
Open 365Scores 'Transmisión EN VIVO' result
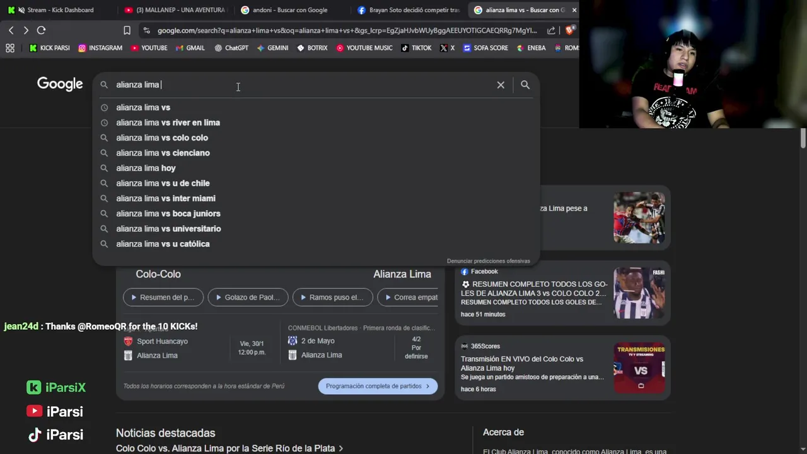coord(522,363)
